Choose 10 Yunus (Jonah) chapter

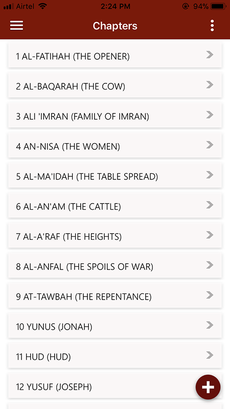coord(115,326)
